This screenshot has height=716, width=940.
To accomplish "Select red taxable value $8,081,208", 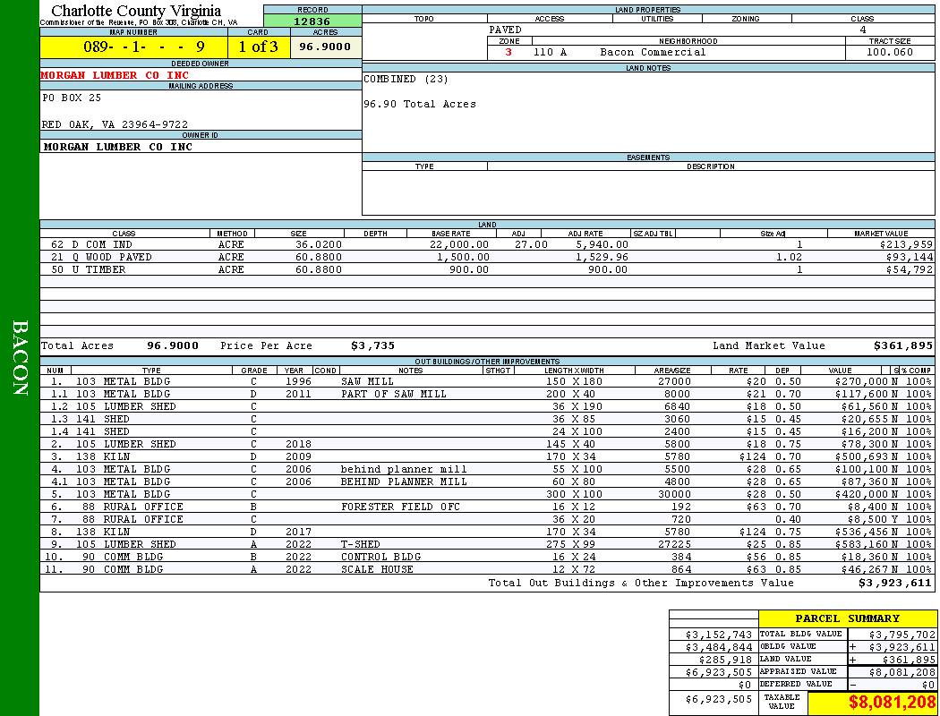I will click(892, 703).
